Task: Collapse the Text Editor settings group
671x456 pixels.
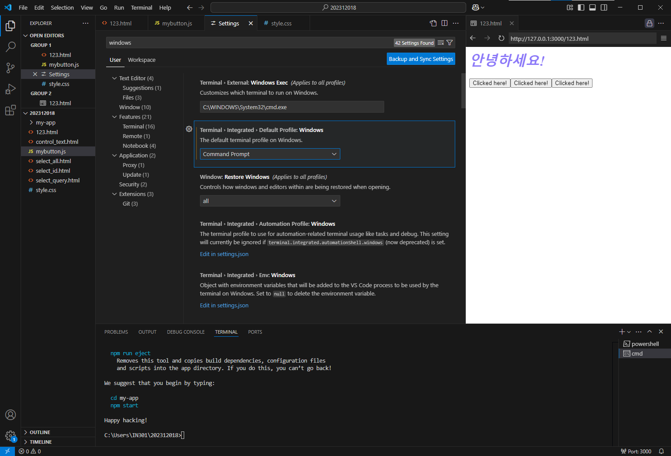Action: [114, 78]
